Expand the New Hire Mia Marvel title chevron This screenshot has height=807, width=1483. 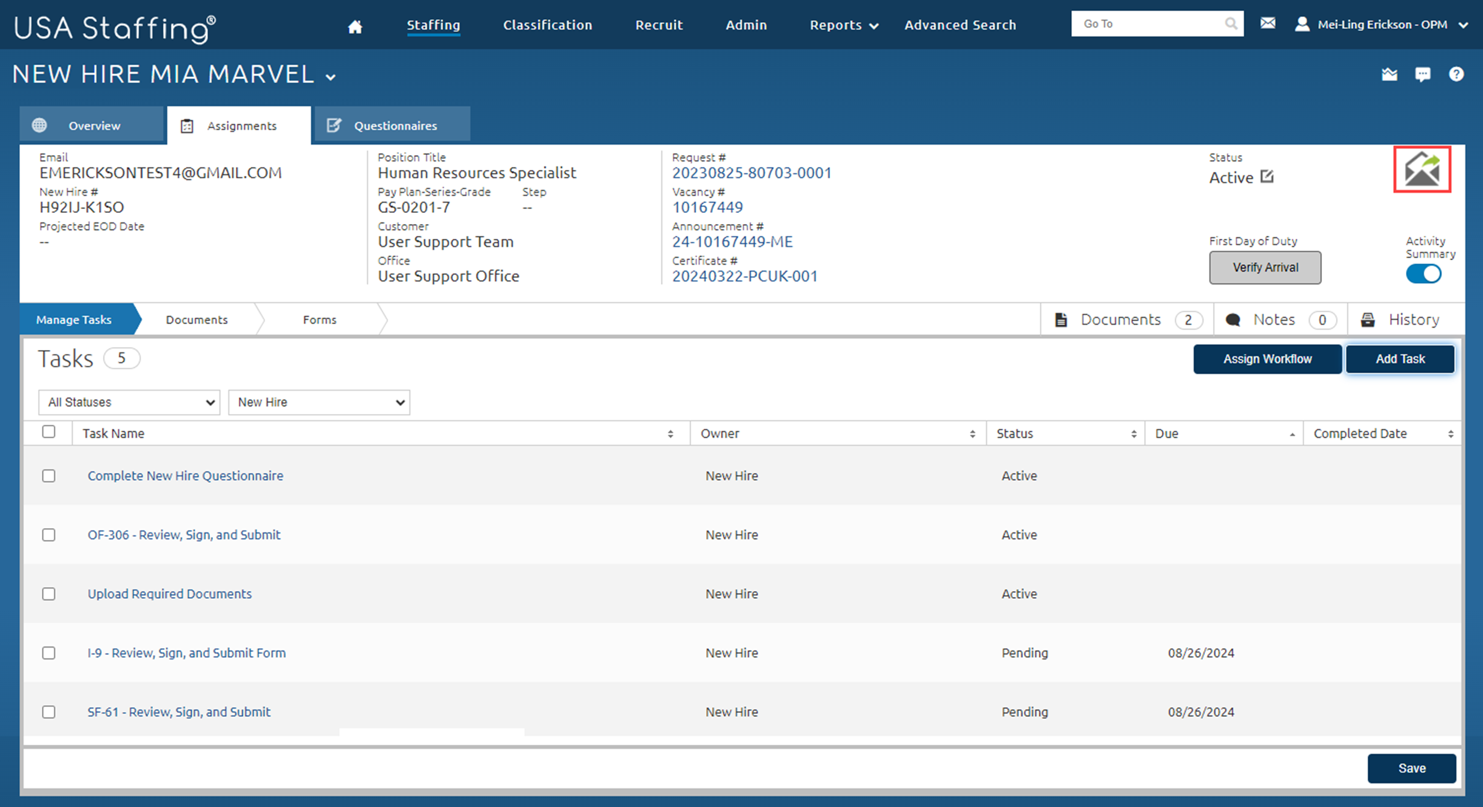[x=331, y=77]
